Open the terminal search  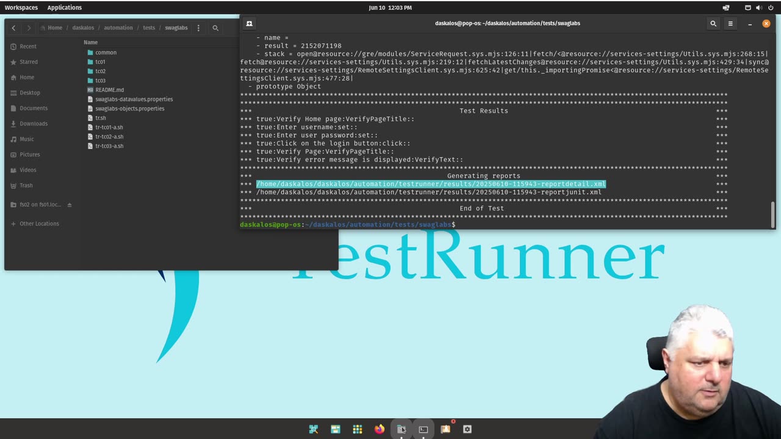tap(713, 23)
